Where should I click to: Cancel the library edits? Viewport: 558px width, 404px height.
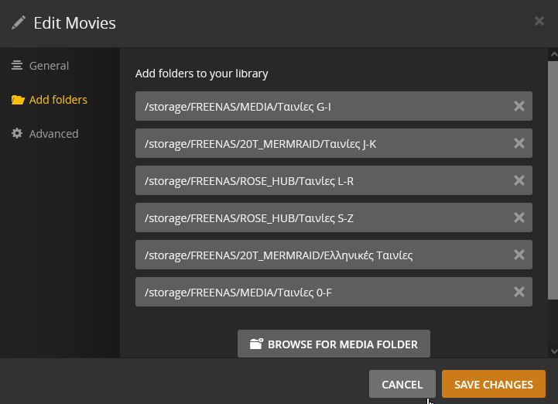(402, 384)
